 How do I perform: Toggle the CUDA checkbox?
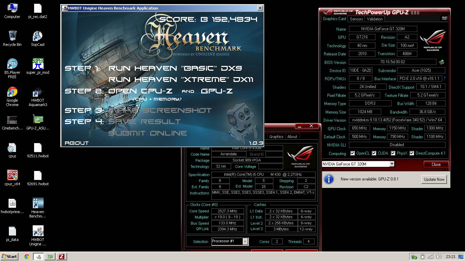374,153
